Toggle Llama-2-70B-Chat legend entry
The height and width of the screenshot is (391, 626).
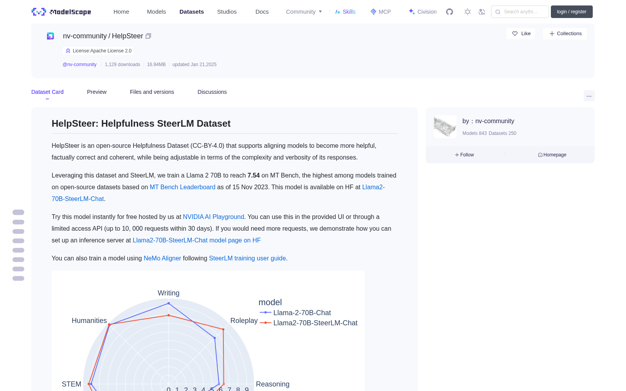pos(295,313)
